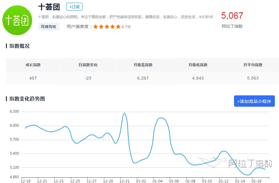Subscribe using the +订阅 button

(74, 7)
